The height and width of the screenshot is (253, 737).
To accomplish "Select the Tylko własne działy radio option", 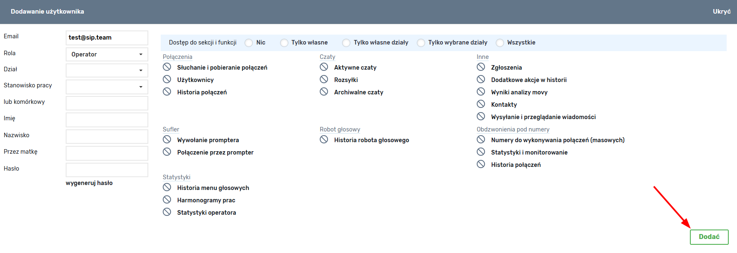I will pos(346,43).
